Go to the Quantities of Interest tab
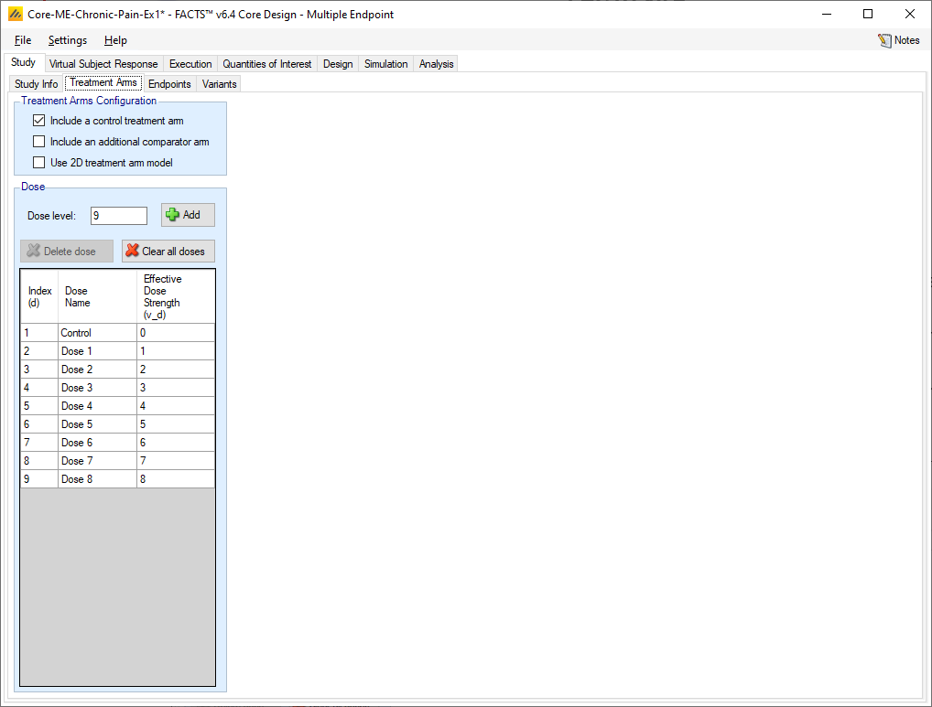Screen dimensions: 932x707 [x=267, y=64]
